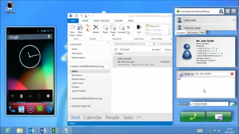The height and width of the screenshot is (134, 239).
Task: Collapse the Jenifer.Smith@SmithWork.org account
Action: [x=70, y=66]
